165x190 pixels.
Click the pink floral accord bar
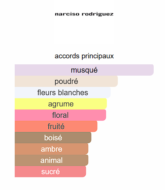tap(60, 115)
